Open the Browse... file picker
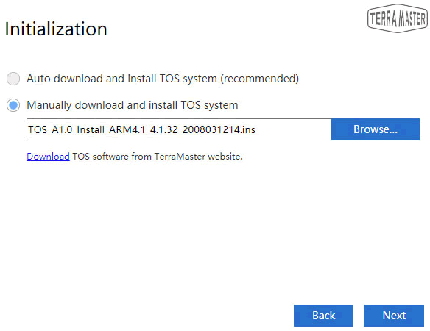 click(376, 129)
